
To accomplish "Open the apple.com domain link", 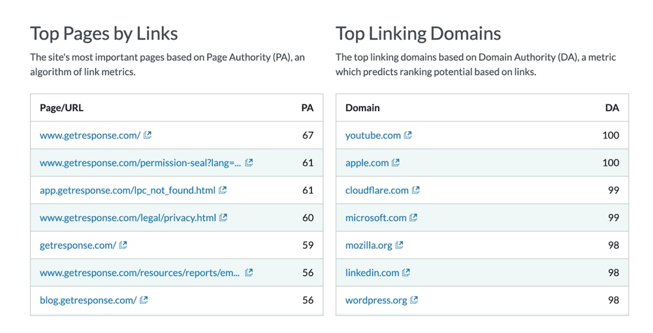I will 367,163.
